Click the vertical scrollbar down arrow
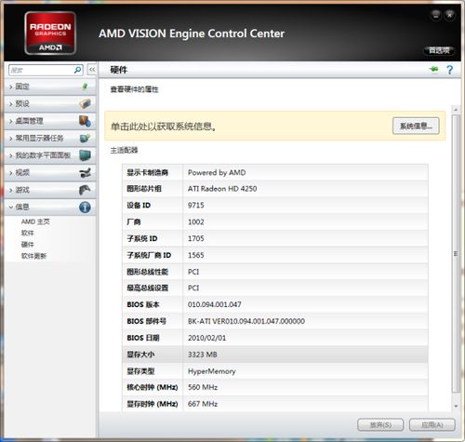This screenshot has height=442, width=465. click(456, 406)
